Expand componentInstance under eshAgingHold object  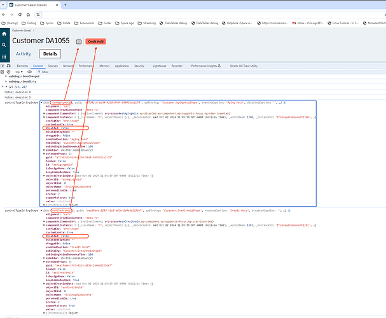click(44, 118)
